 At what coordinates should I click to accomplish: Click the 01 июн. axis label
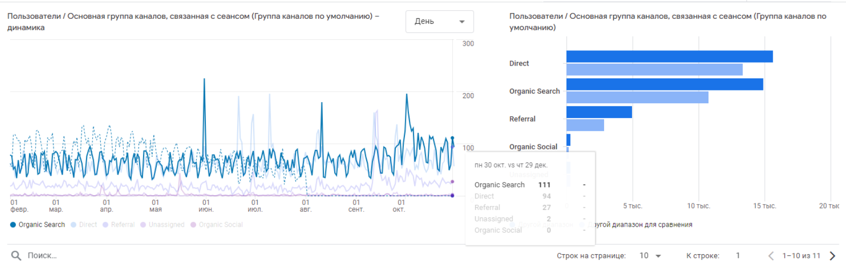[206, 206]
